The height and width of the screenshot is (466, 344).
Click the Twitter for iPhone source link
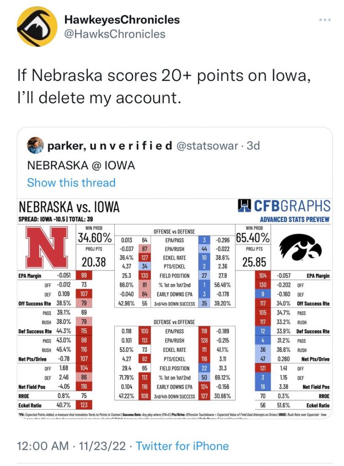pyautogui.click(x=182, y=446)
